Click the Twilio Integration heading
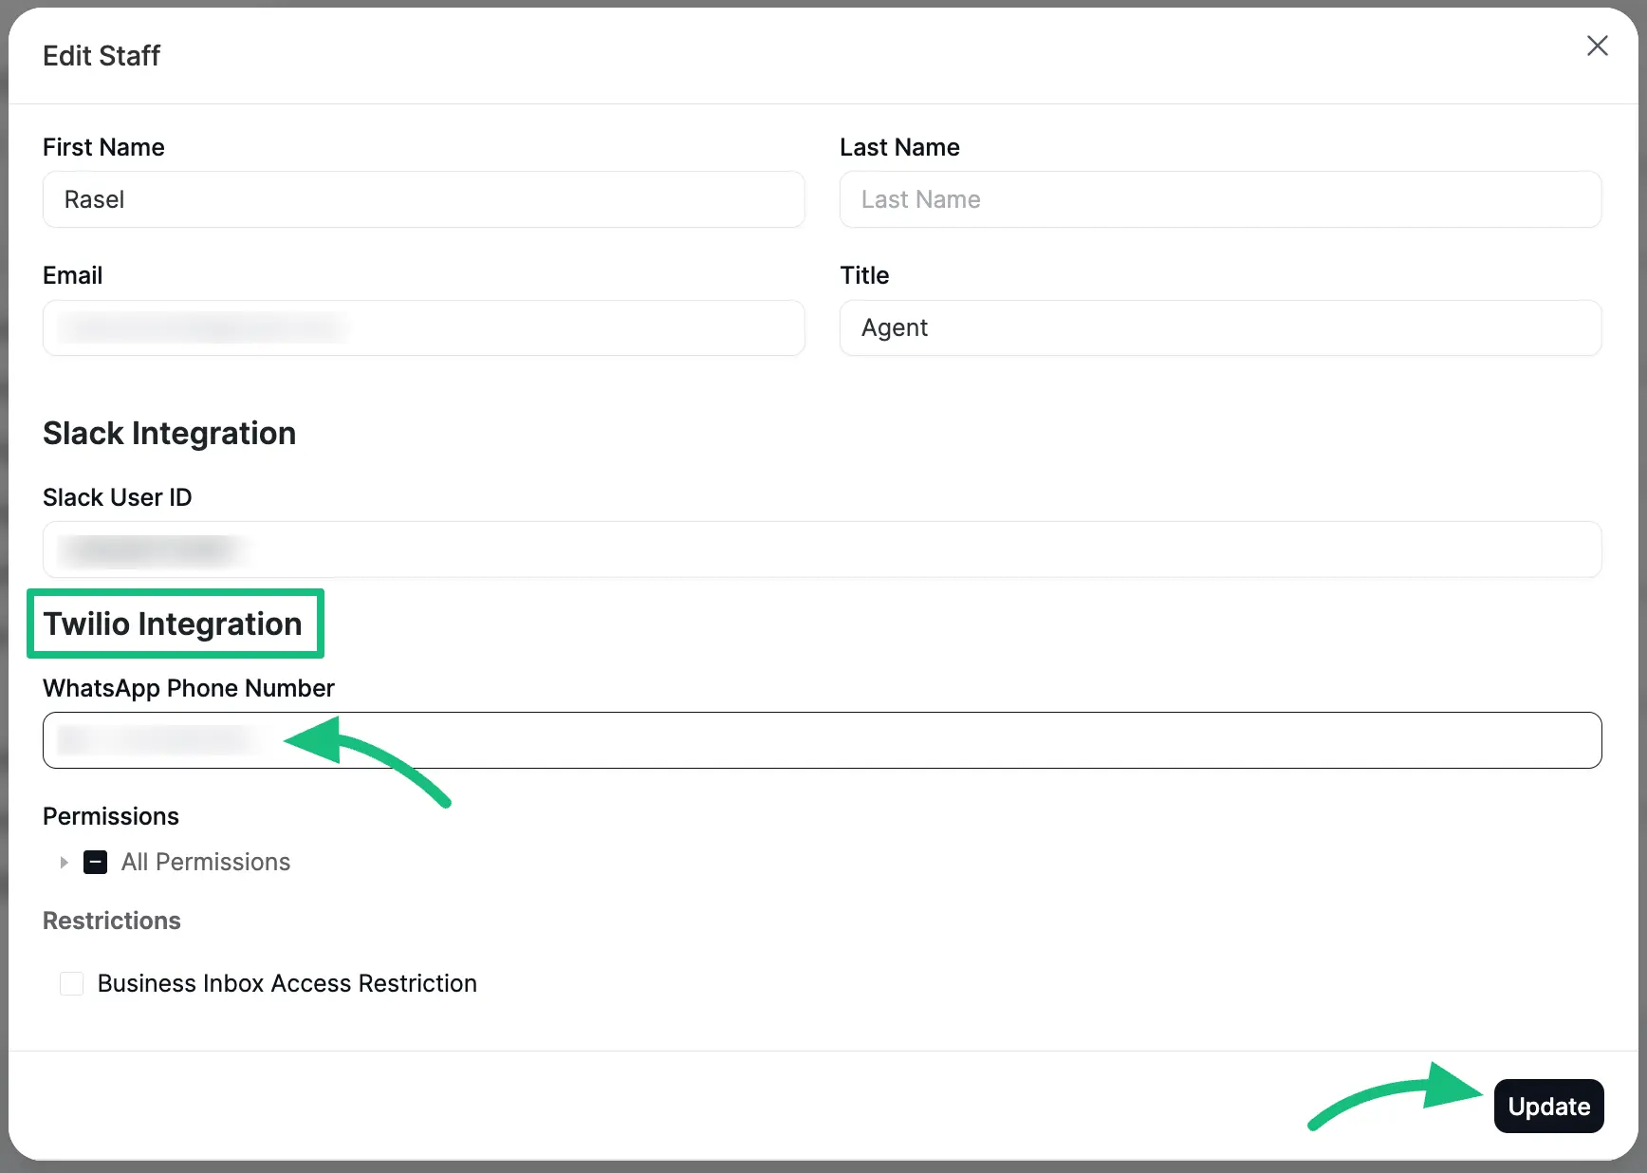1647x1173 pixels. (x=173, y=624)
